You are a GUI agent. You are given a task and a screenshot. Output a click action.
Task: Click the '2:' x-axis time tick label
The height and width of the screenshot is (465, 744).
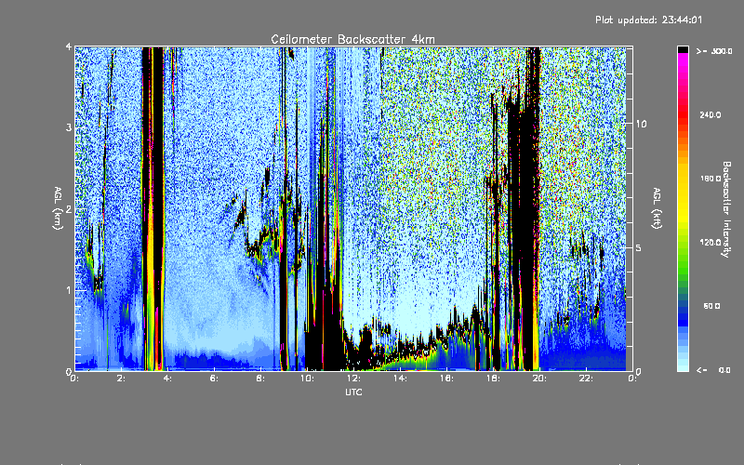click(122, 379)
